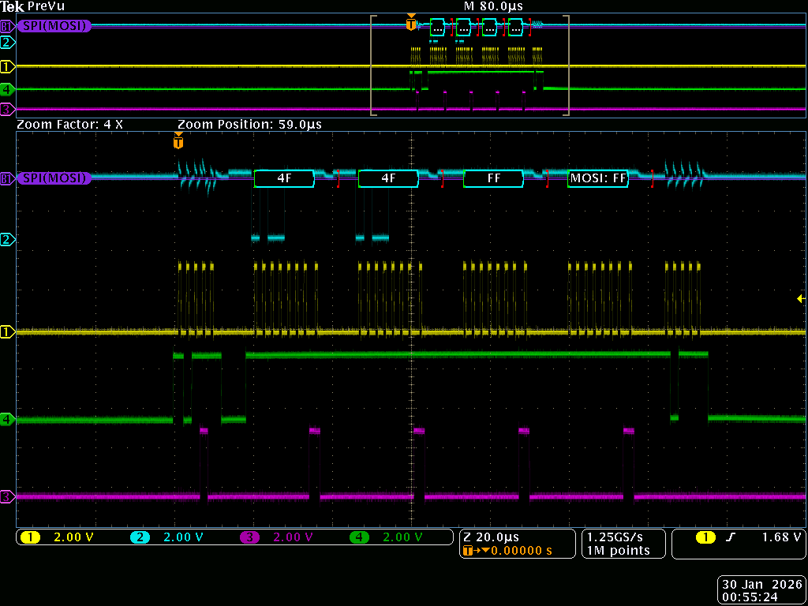The height and width of the screenshot is (606, 808).
Task: Click the Zoom Position: 59.0µs label
Action: click(x=249, y=125)
